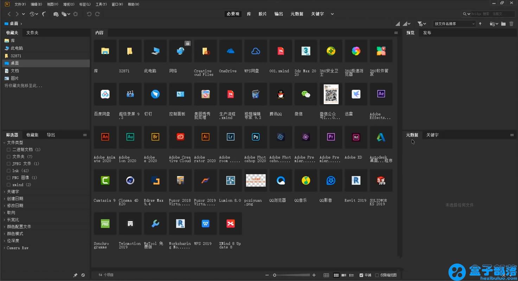Click plus icon to enlarge thumbnails
The image size is (518, 281).
click(x=314, y=275)
